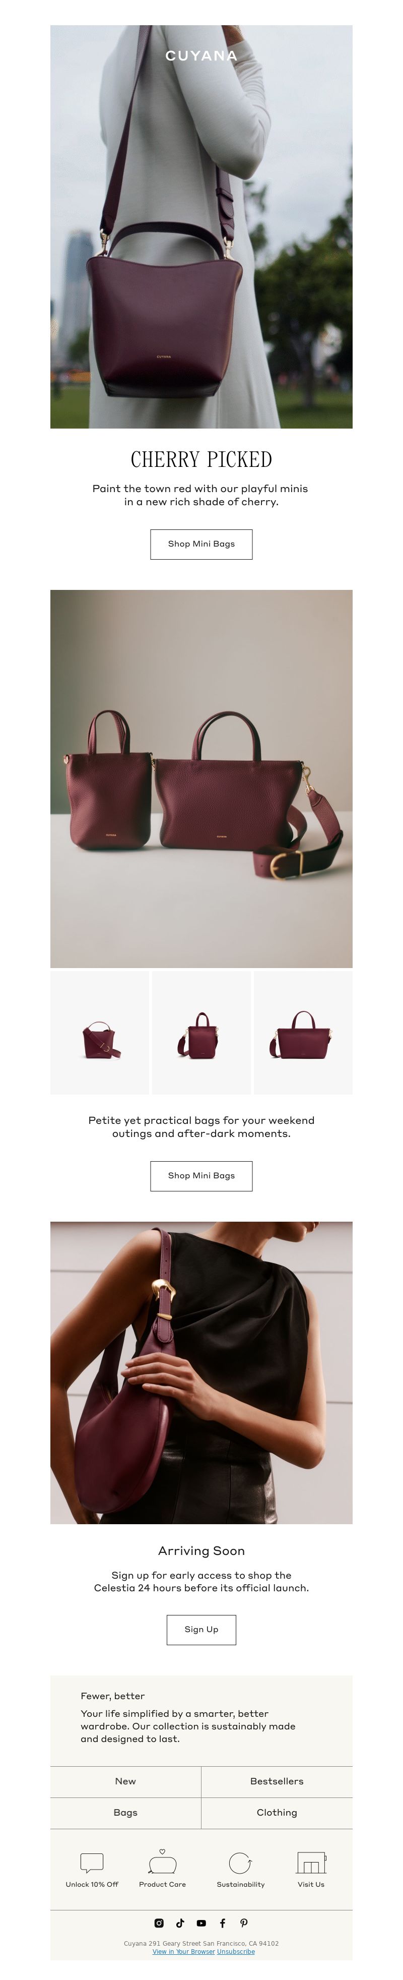The width and height of the screenshot is (403, 1980).
Task: Click the CUYANA logo at top
Action: (201, 56)
